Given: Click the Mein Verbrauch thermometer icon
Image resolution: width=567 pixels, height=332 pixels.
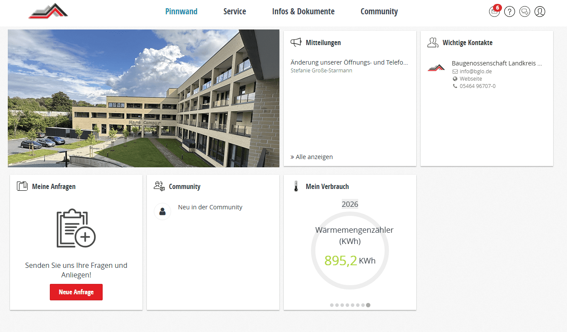Looking at the screenshot, I should [296, 186].
